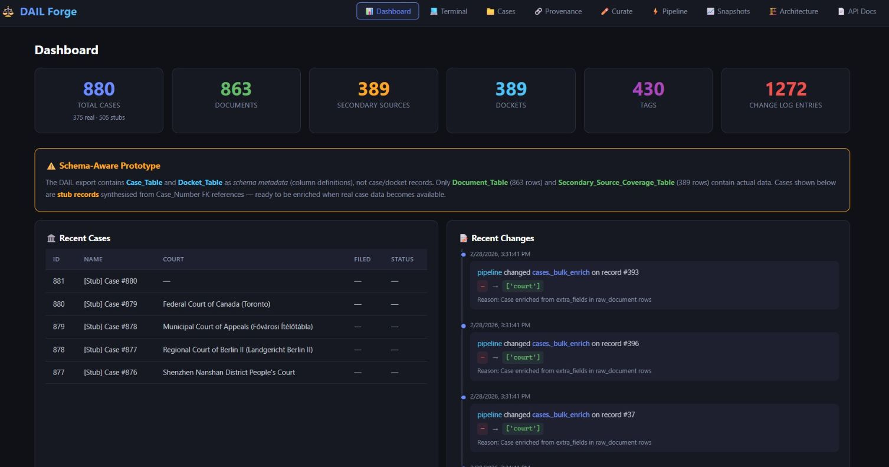889x467 pixels.
Task: Click the DAIL Forge title text
Action: [x=48, y=11]
